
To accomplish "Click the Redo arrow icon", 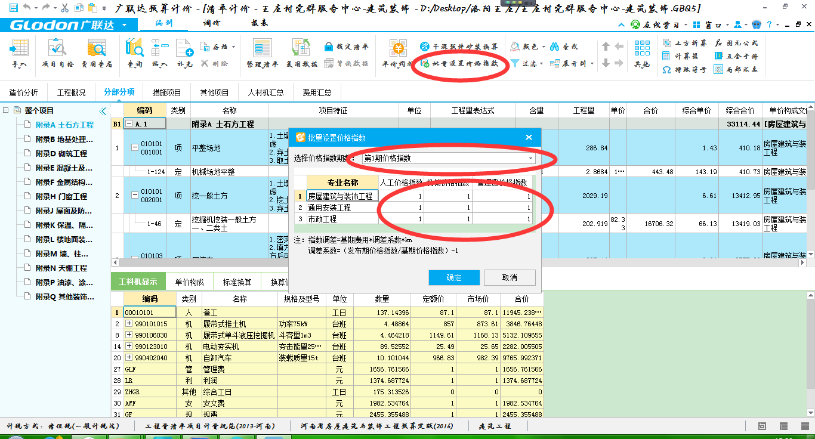I will 46,8.
